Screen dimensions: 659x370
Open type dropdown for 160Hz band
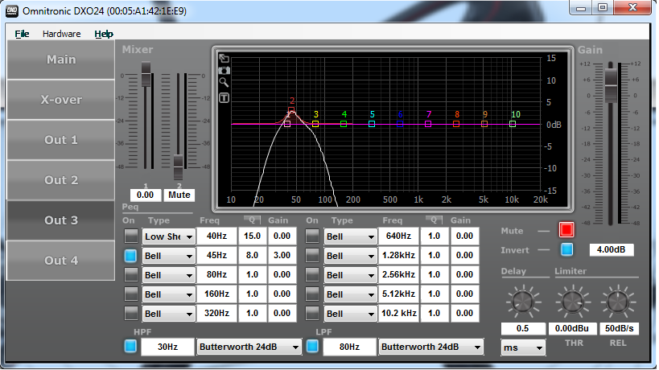click(168, 294)
